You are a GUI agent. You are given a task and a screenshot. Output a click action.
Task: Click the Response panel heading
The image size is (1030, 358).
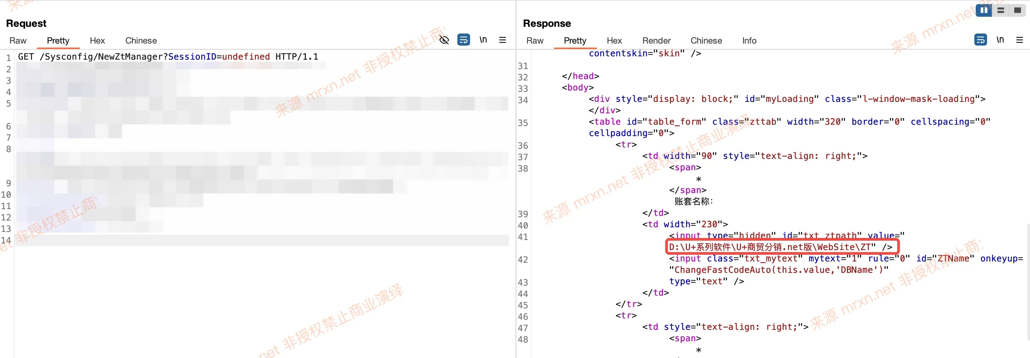point(547,23)
